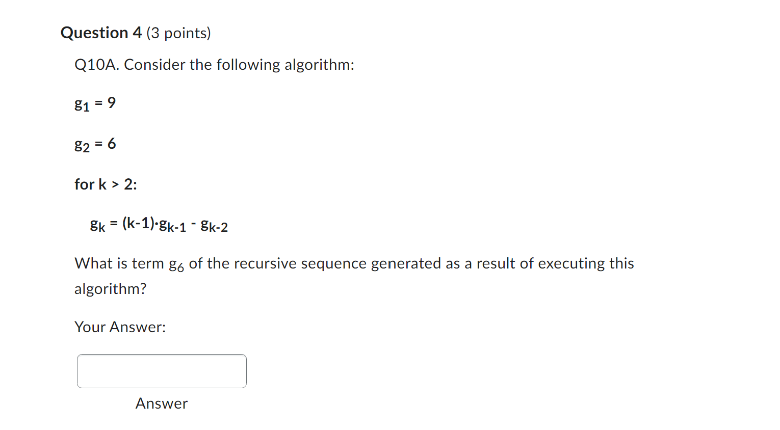780x430 pixels.
Task: Click the left edge of the answer box
Action: click(x=79, y=371)
